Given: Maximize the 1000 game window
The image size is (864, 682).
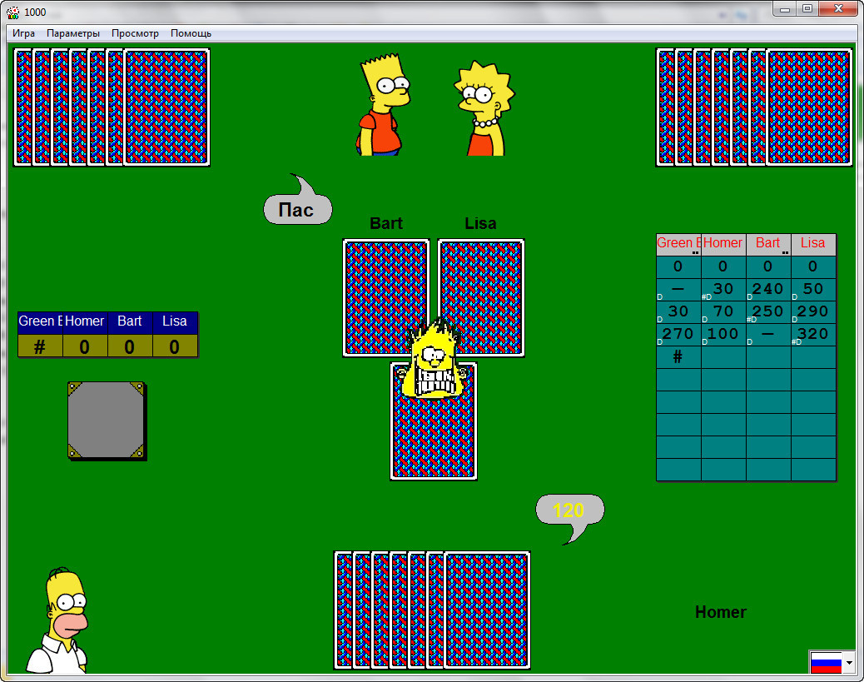Looking at the screenshot, I should [807, 9].
